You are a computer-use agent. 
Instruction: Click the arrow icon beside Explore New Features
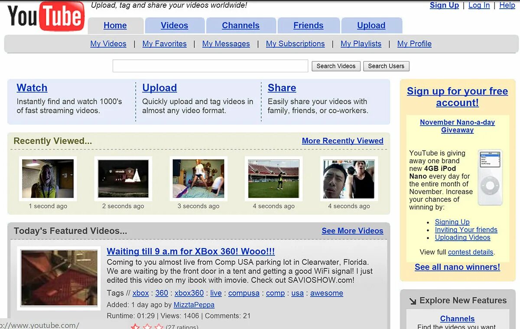(x=412, y=301)
